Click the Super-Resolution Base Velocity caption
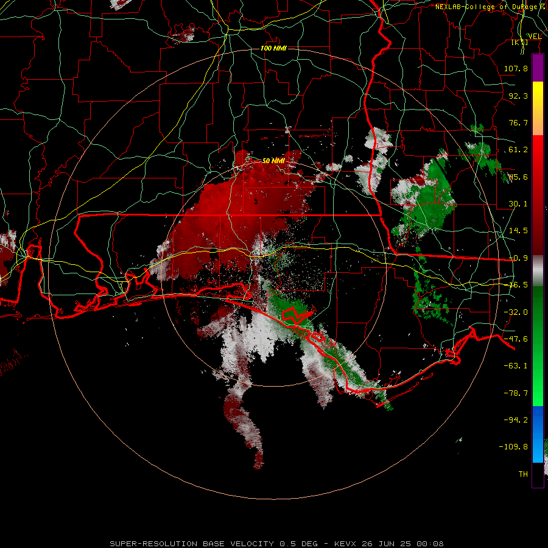 [x=276, y=544]
